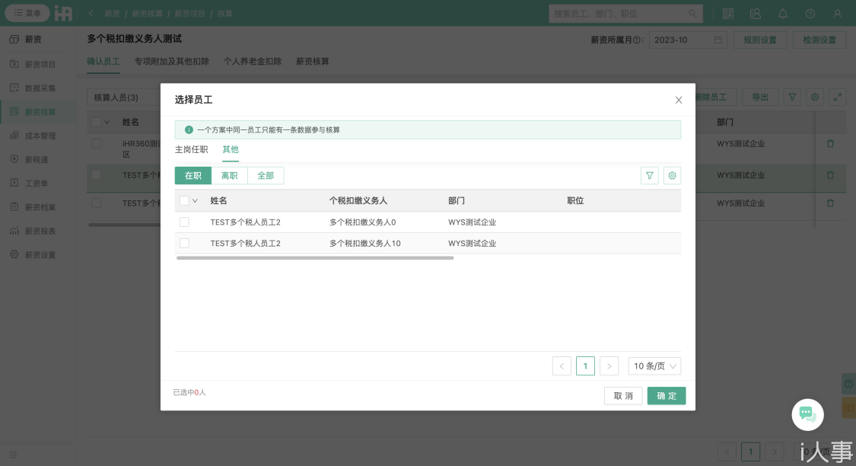Open the 10 条/页 page size dropdown
The height and width of the screenshot is (466, 856).
[654, 366]
